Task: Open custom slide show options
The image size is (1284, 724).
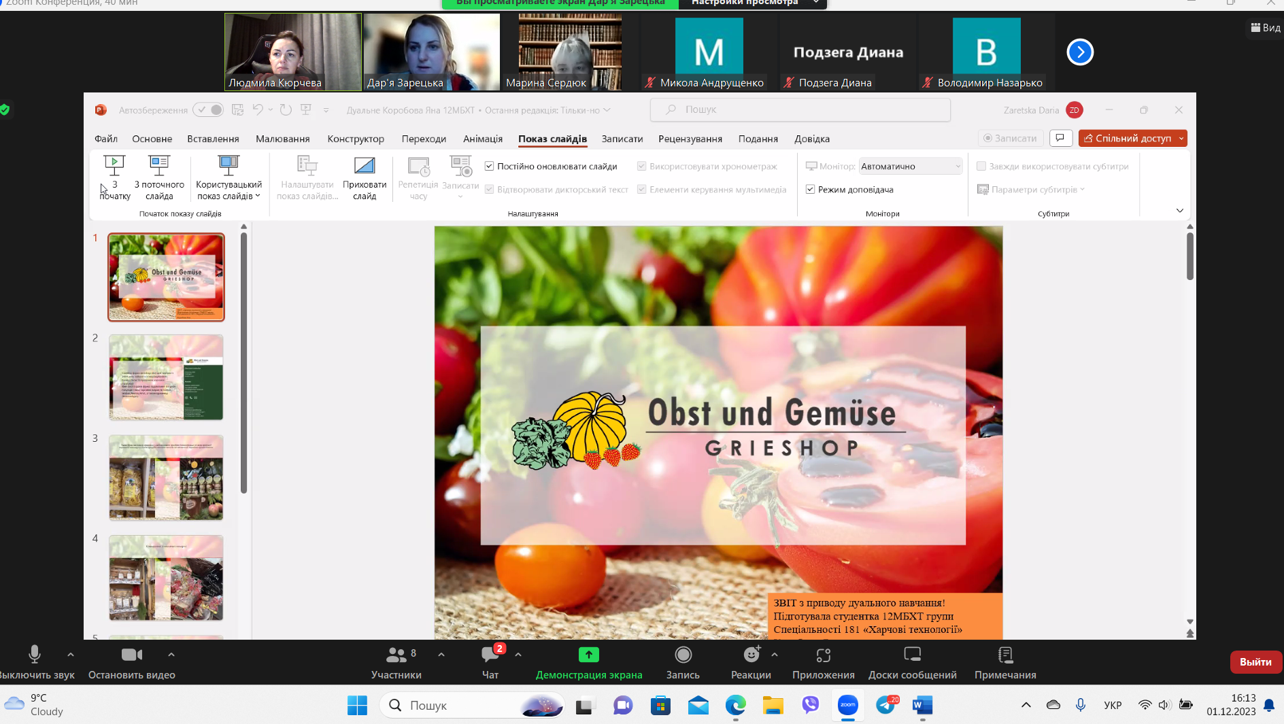Action: pyautogui.click(x=229, y=177)
